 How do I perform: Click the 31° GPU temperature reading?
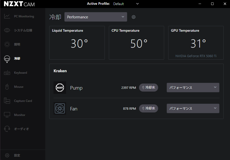pos(198,44)
